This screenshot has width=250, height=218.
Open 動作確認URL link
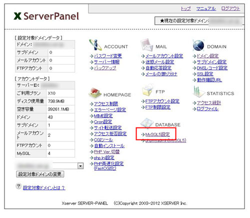click(x=209, y=80)
